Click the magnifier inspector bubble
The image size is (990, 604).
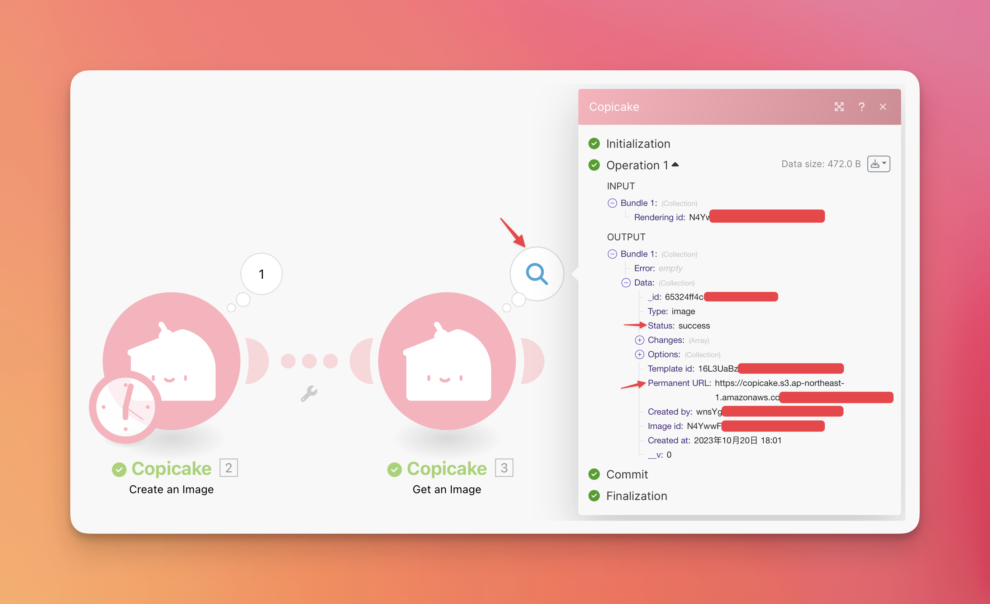537,274
